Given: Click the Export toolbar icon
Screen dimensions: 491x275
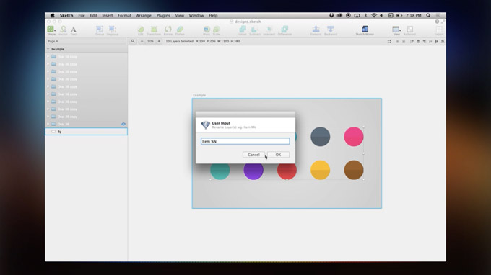Looking at the screenshot, I should [x=439, y=30].
